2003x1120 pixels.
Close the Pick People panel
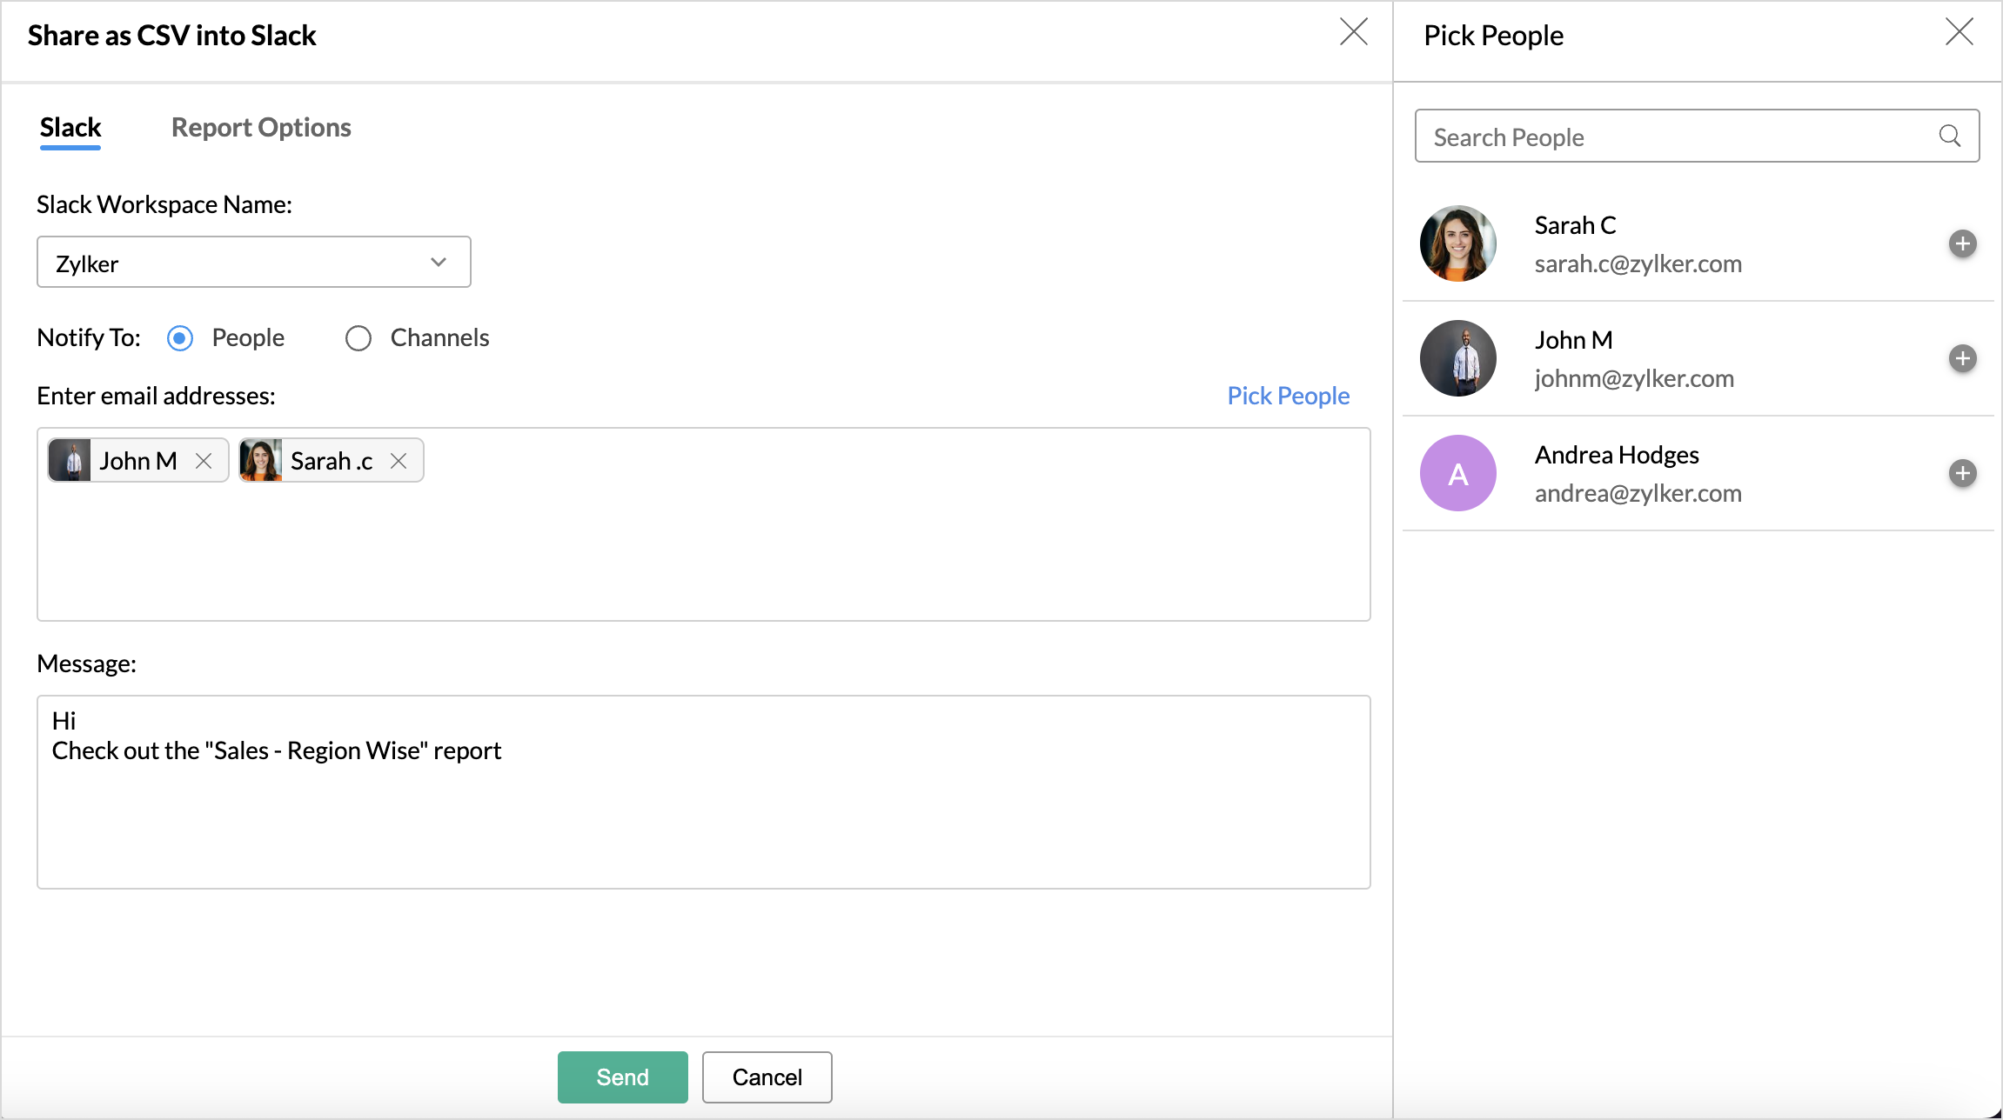click(x=1959, y=32)
